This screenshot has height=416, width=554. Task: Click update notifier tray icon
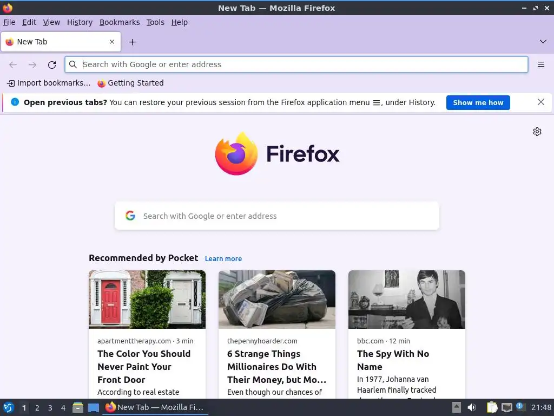pyautogui.click(x=521, y=407)
